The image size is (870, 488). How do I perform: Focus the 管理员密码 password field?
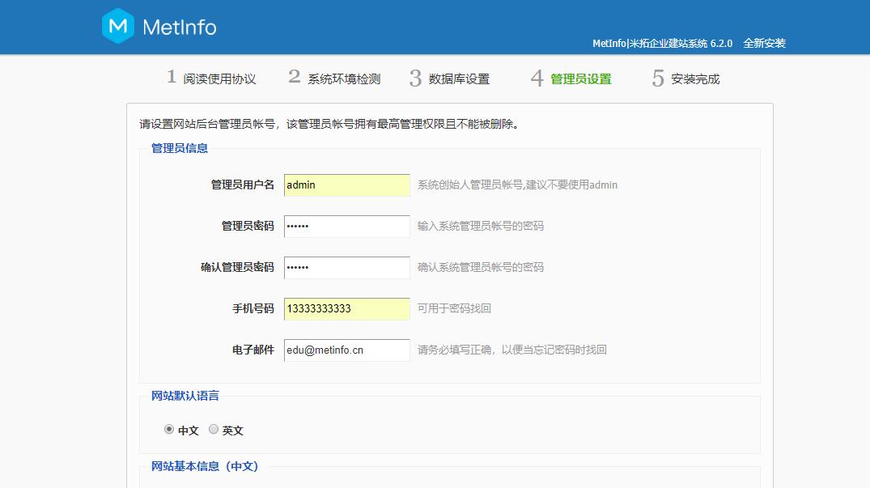click(x=346, y=227)
